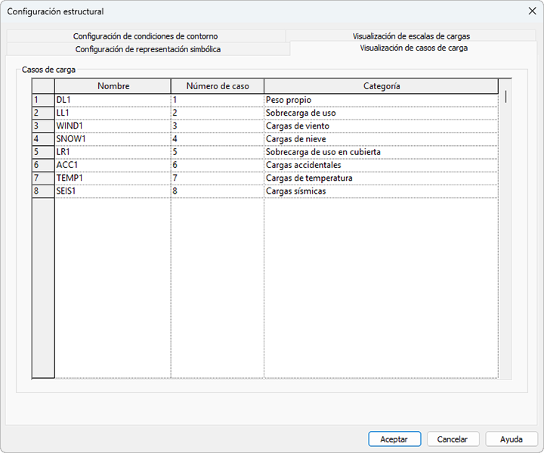
Task: Click case number cell of LL1 row
Action: click(218, 113)
